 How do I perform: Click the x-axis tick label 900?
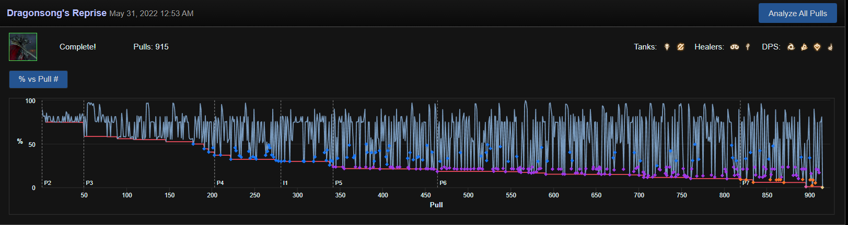point(810,195)
